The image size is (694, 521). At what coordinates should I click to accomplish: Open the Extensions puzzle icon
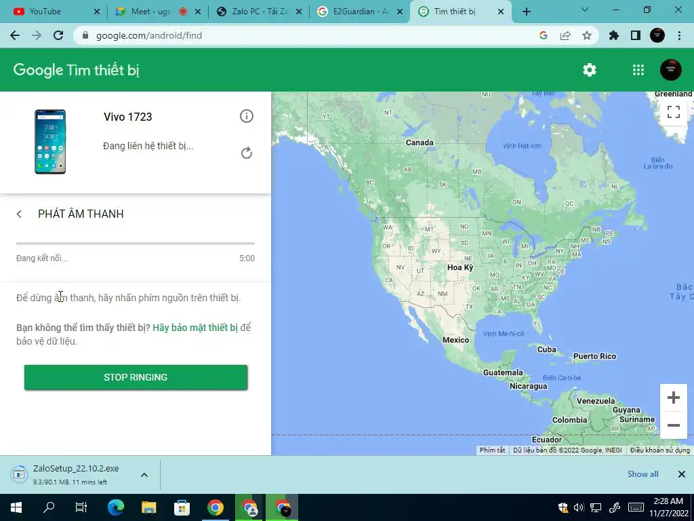click(614, 35)
